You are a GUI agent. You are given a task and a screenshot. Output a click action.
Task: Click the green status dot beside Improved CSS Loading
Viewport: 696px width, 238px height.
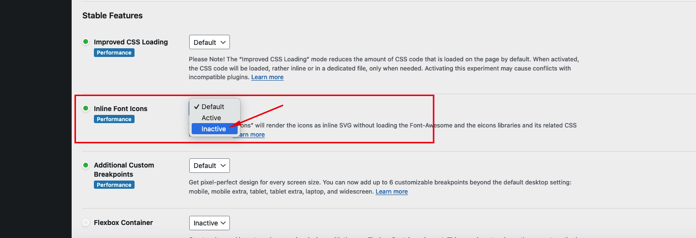(86, 42)
